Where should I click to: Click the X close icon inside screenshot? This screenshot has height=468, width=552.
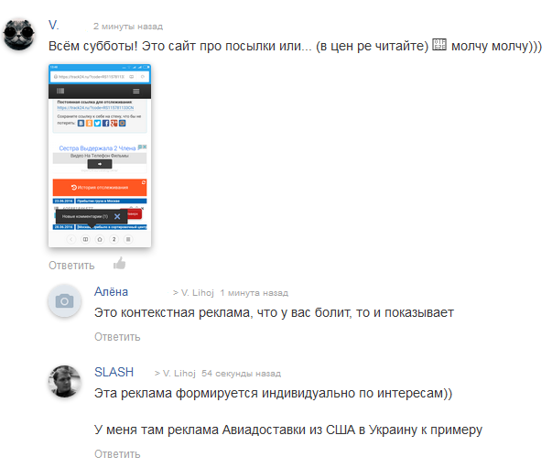pyautogui.click(x=117, y=216)
